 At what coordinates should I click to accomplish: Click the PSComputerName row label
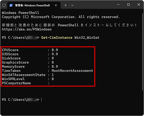16,83
